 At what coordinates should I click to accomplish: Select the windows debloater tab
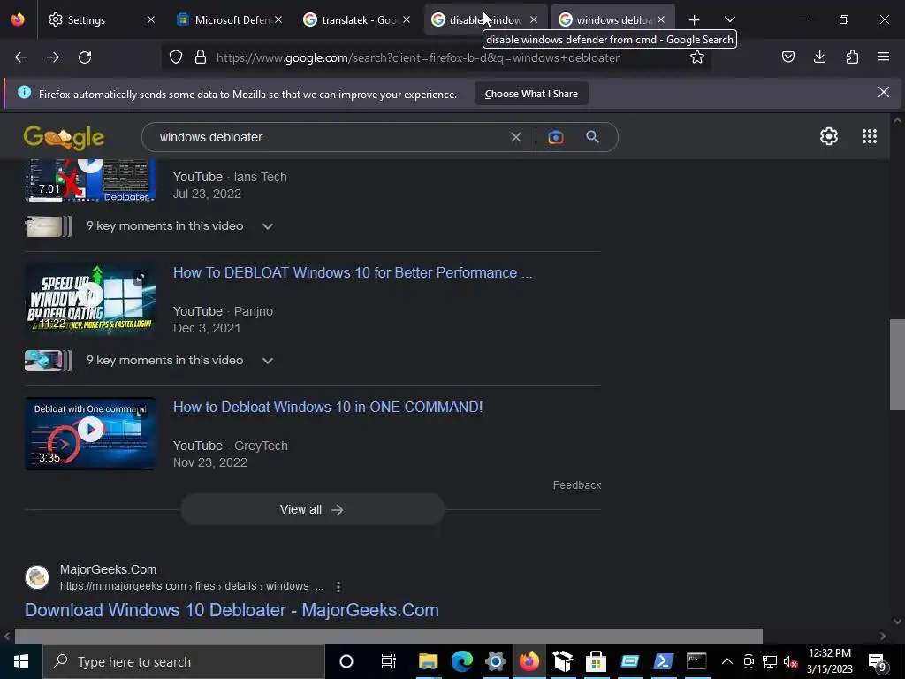click(606, 20)
